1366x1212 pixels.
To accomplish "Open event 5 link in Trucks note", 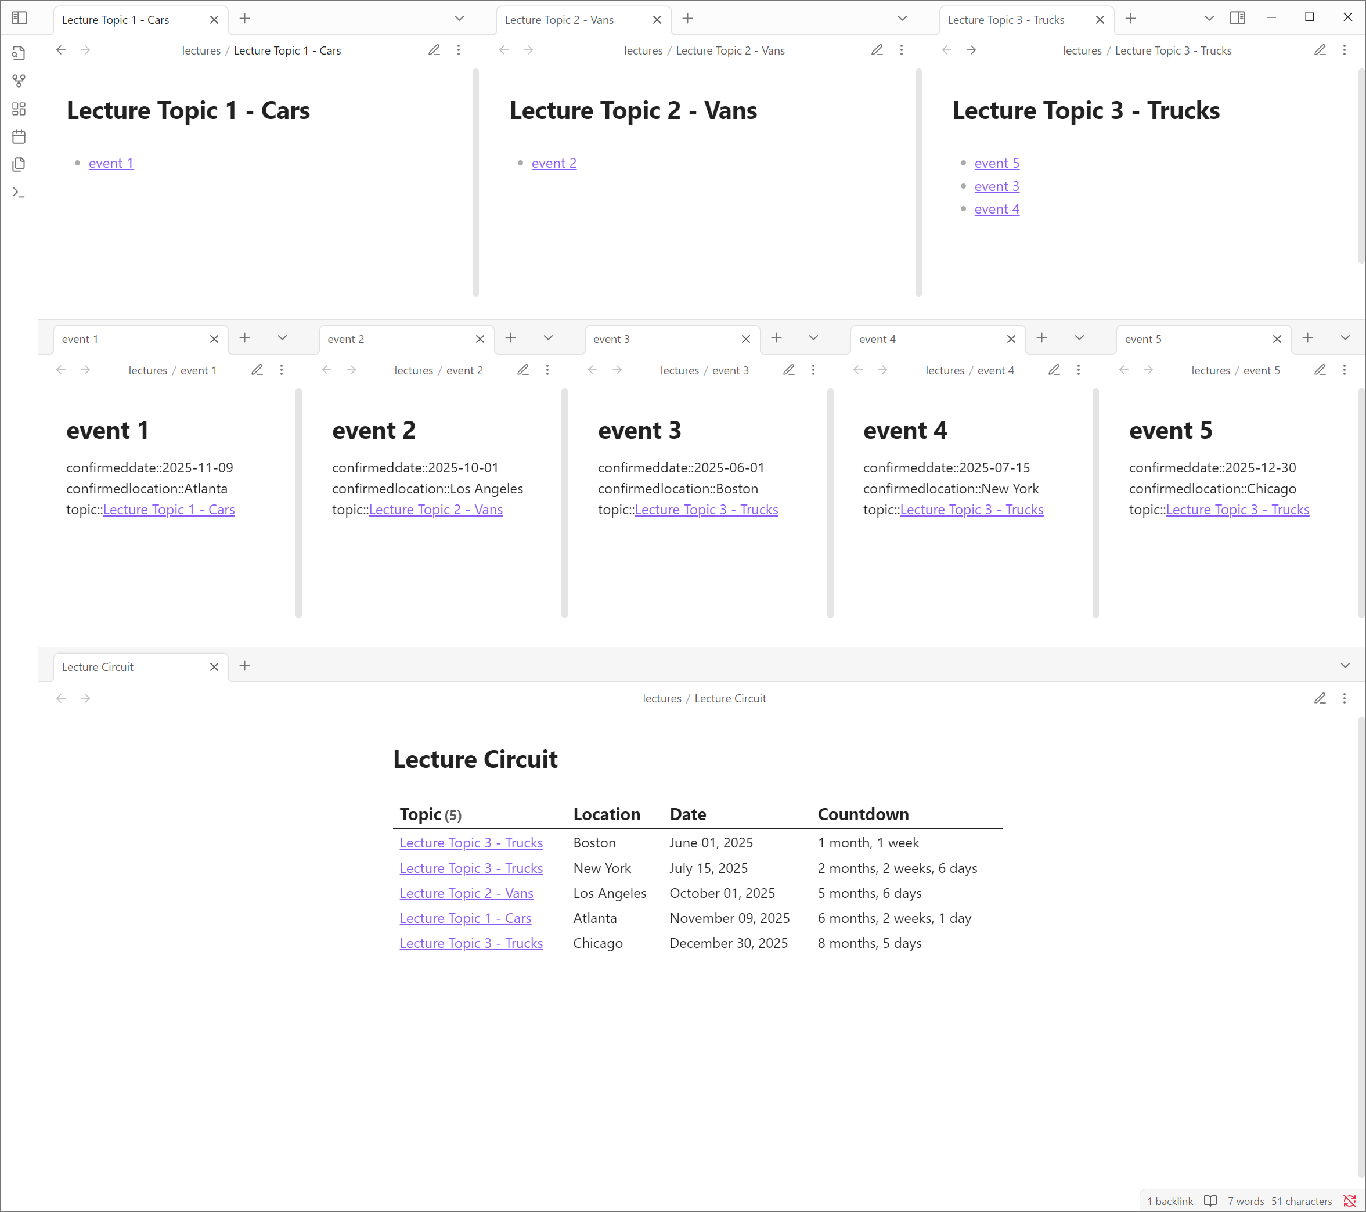I will coord(997,163).
